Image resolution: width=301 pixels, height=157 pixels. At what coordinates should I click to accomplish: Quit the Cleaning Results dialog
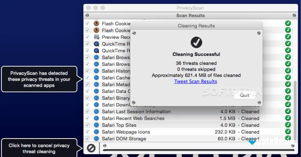click(x=244, y=95)
